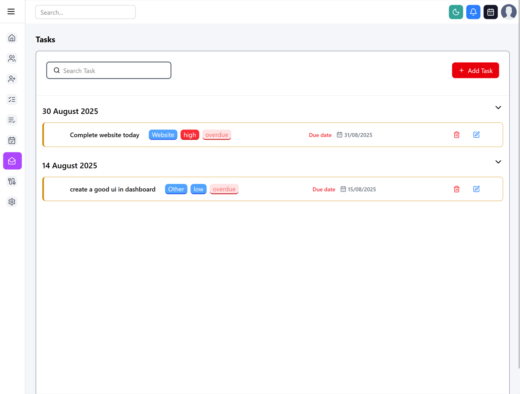Select the highlighted inbox icon in sidebar
Screen dimensions: 520x394
(x=12, y=161)
